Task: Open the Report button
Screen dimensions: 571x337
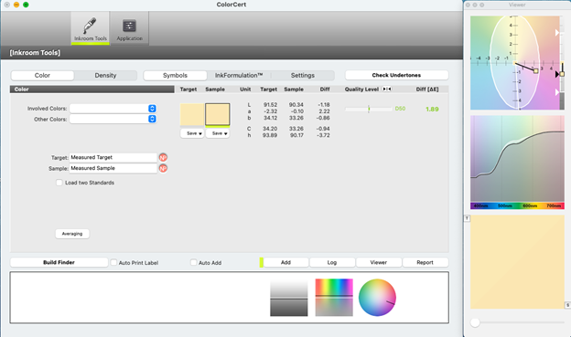Action: pyautogui.click(x=425, y=262)
